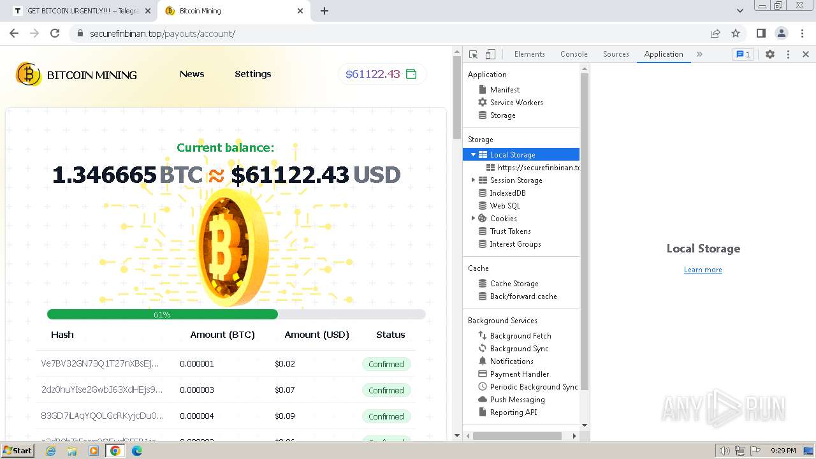Viewport: 816px width, 459px height.
Task: Collapse the Local Storage tree node
Action: click(x=473, y=155)
